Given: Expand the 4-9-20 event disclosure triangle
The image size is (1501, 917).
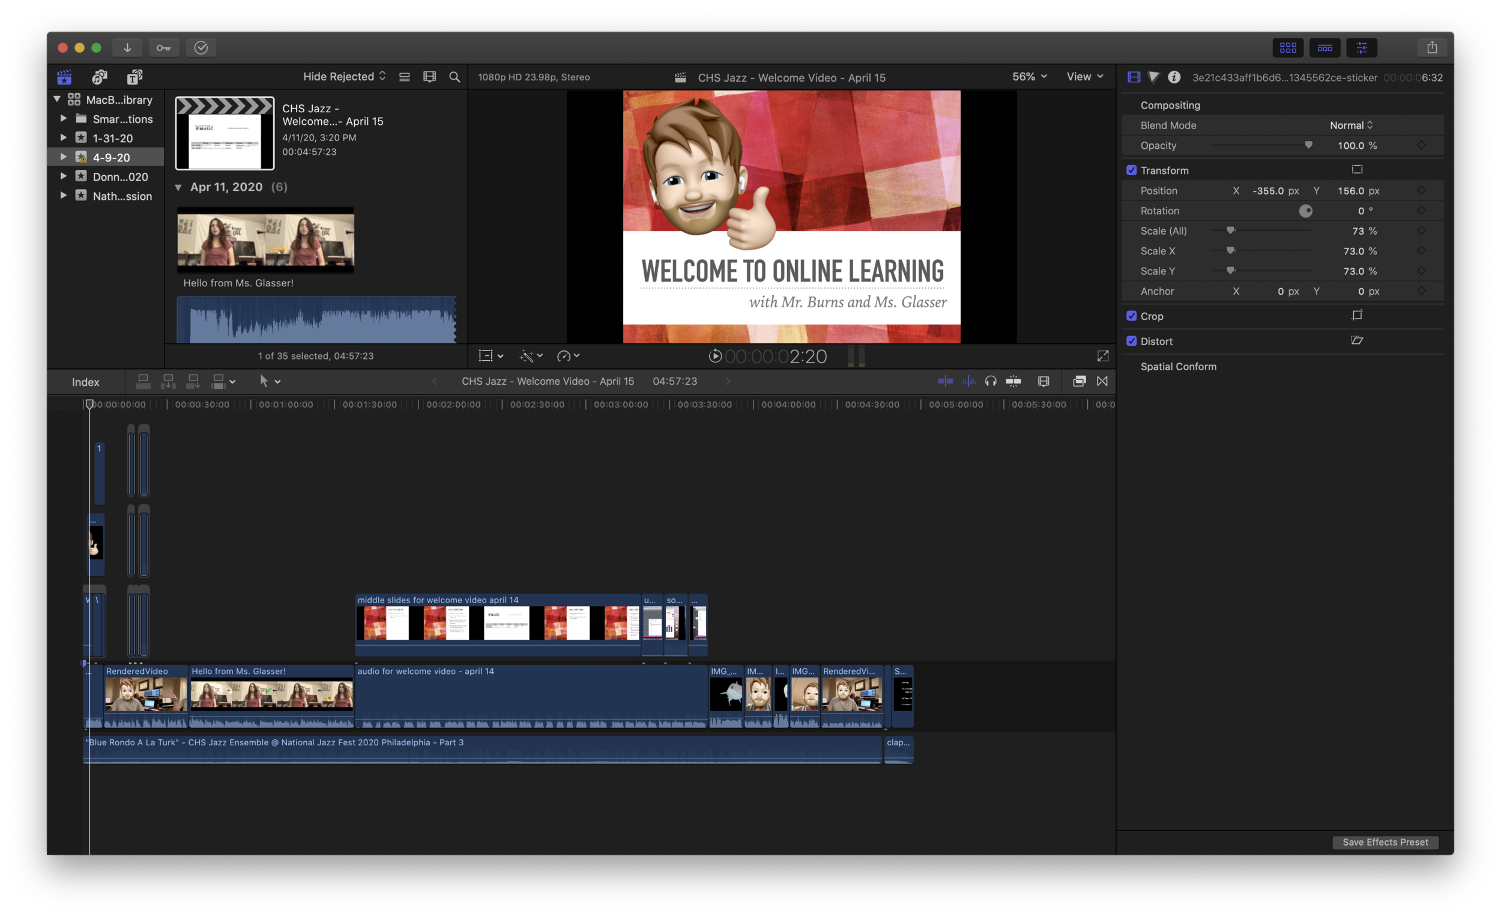Looking at the screenshot, I should 64,157.
